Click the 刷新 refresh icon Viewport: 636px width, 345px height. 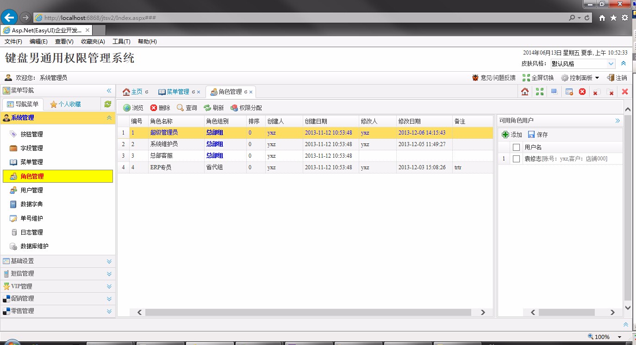(x=213, y=108)
